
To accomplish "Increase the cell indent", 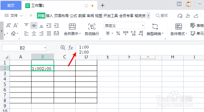I will (x=56, y=25).
